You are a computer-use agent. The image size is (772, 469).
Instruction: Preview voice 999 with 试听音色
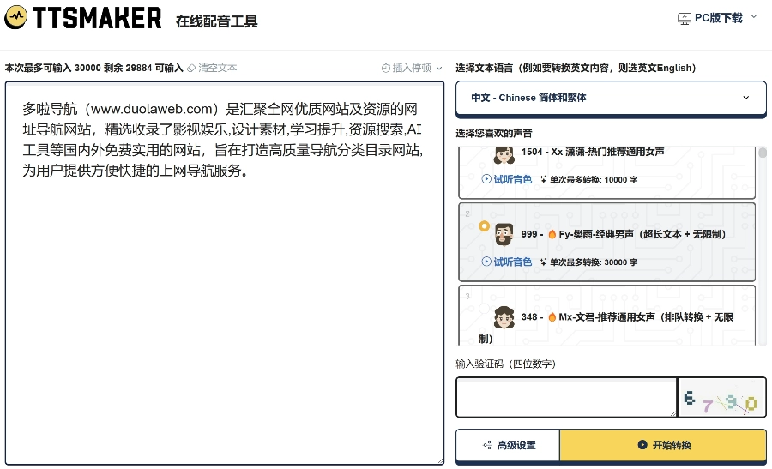507,262
